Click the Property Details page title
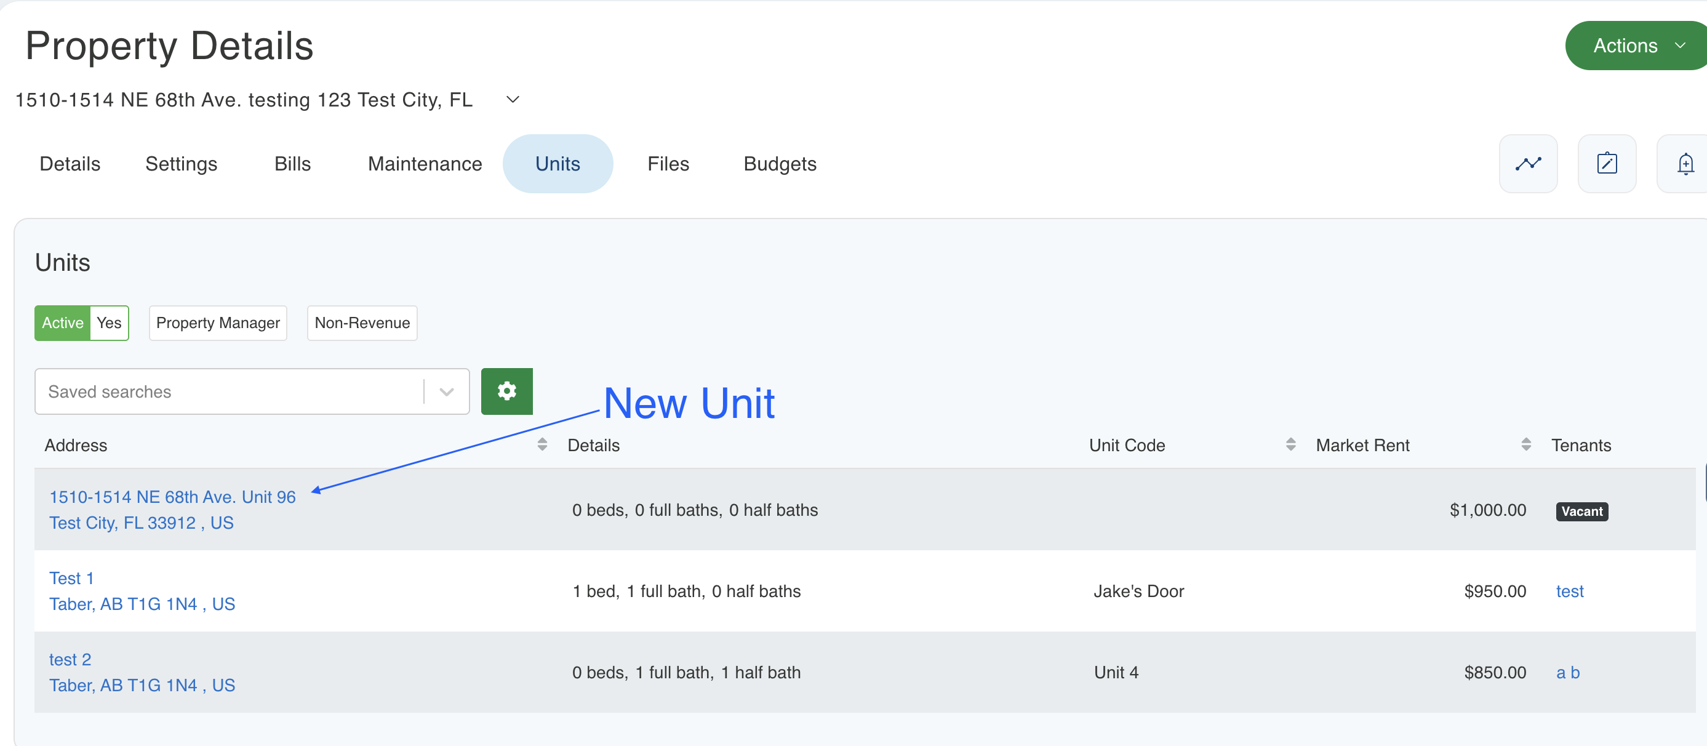 click(x=170, y=46)
